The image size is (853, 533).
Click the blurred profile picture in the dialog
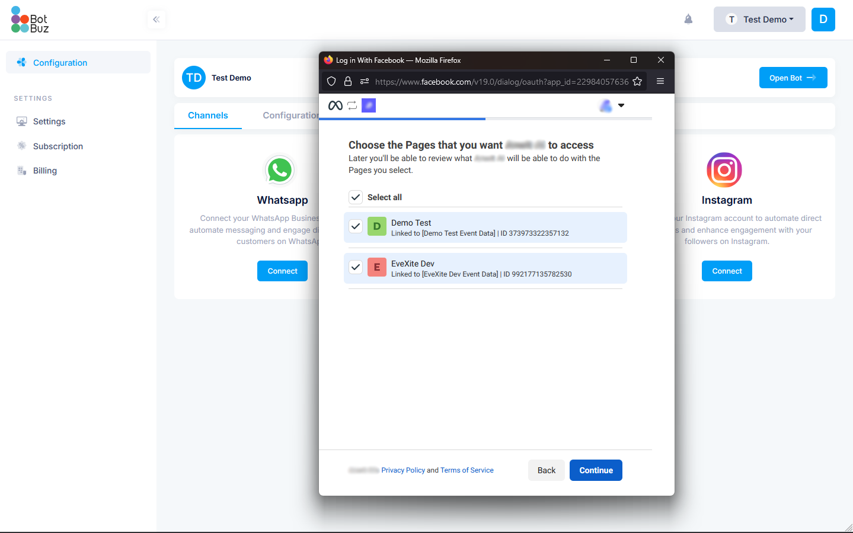coord(606,106)
